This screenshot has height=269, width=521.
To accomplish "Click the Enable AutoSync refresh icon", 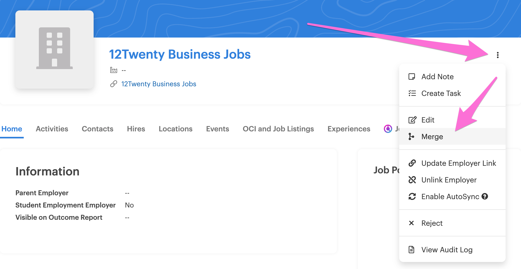I will point(412,197).
